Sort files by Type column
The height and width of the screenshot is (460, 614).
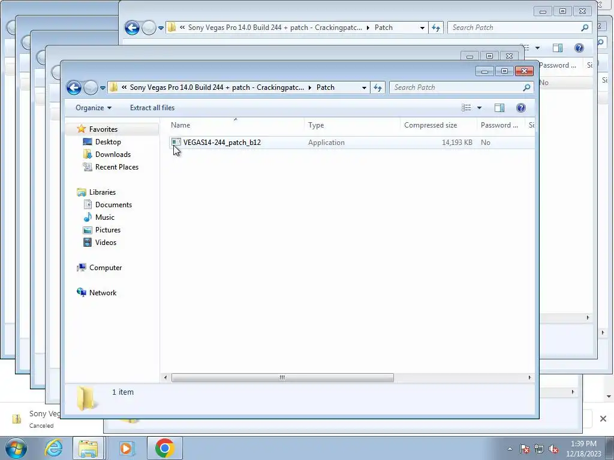click(x=352, y=125)
